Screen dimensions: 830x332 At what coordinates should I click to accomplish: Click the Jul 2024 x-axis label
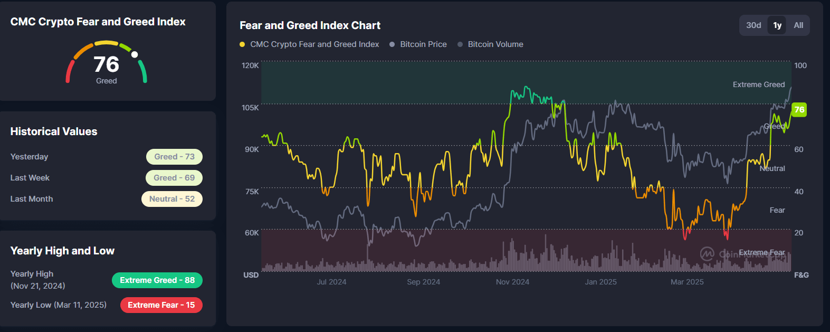pos(331,282)
